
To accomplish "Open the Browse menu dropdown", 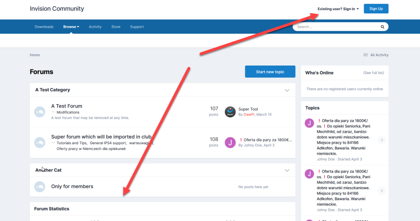I will coord(71,27).
